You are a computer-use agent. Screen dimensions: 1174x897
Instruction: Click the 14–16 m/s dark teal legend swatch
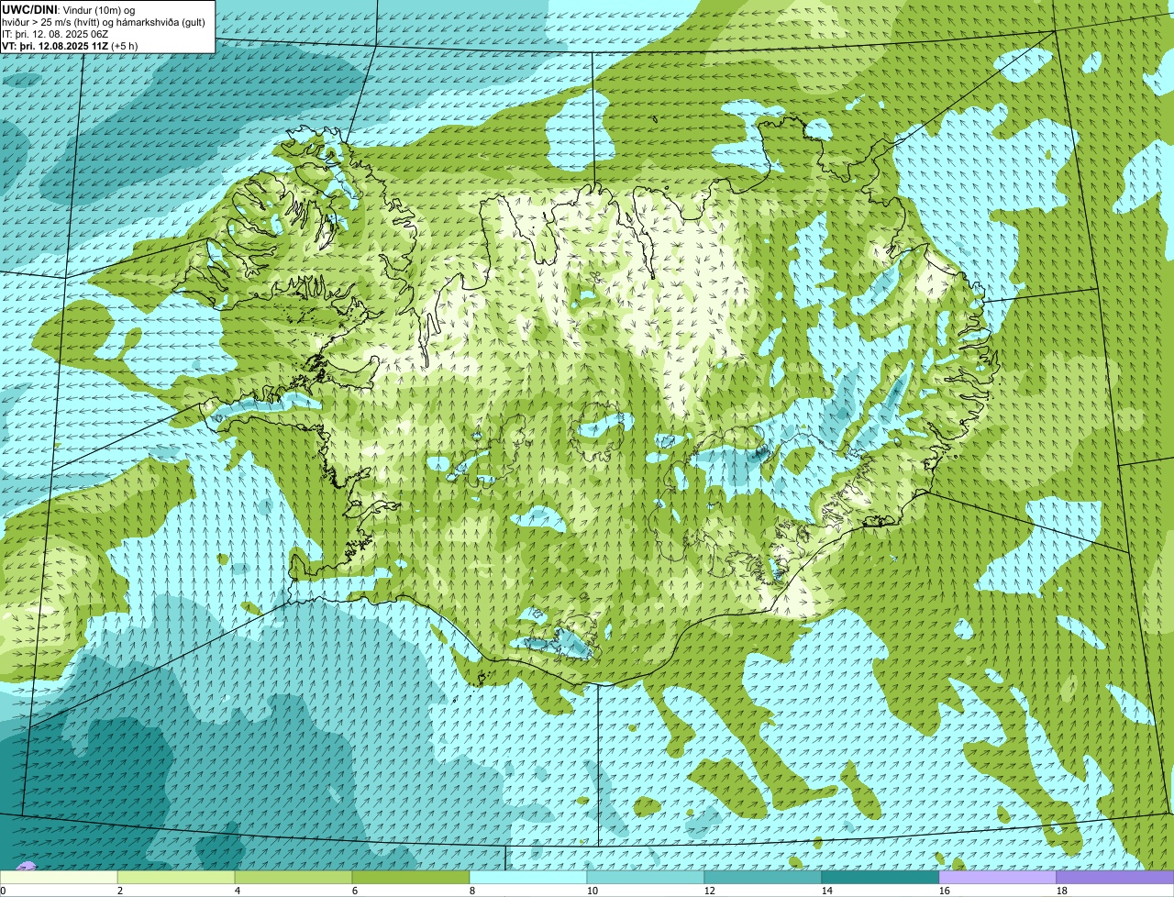click(x=880, y=877)
